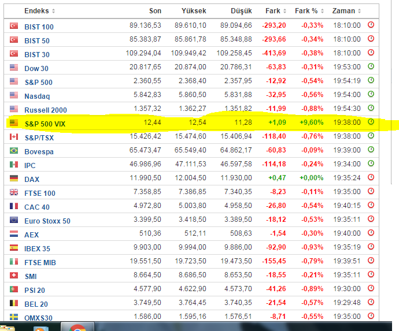Screen dimensions: 399x331
Task: Click the red clock icon in FTSE 100 row
Action: pos(371,191)
